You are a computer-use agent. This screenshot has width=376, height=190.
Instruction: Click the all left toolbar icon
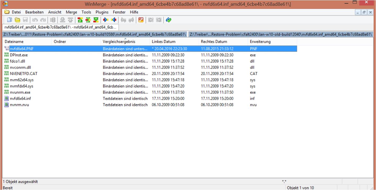click(159, 20)
